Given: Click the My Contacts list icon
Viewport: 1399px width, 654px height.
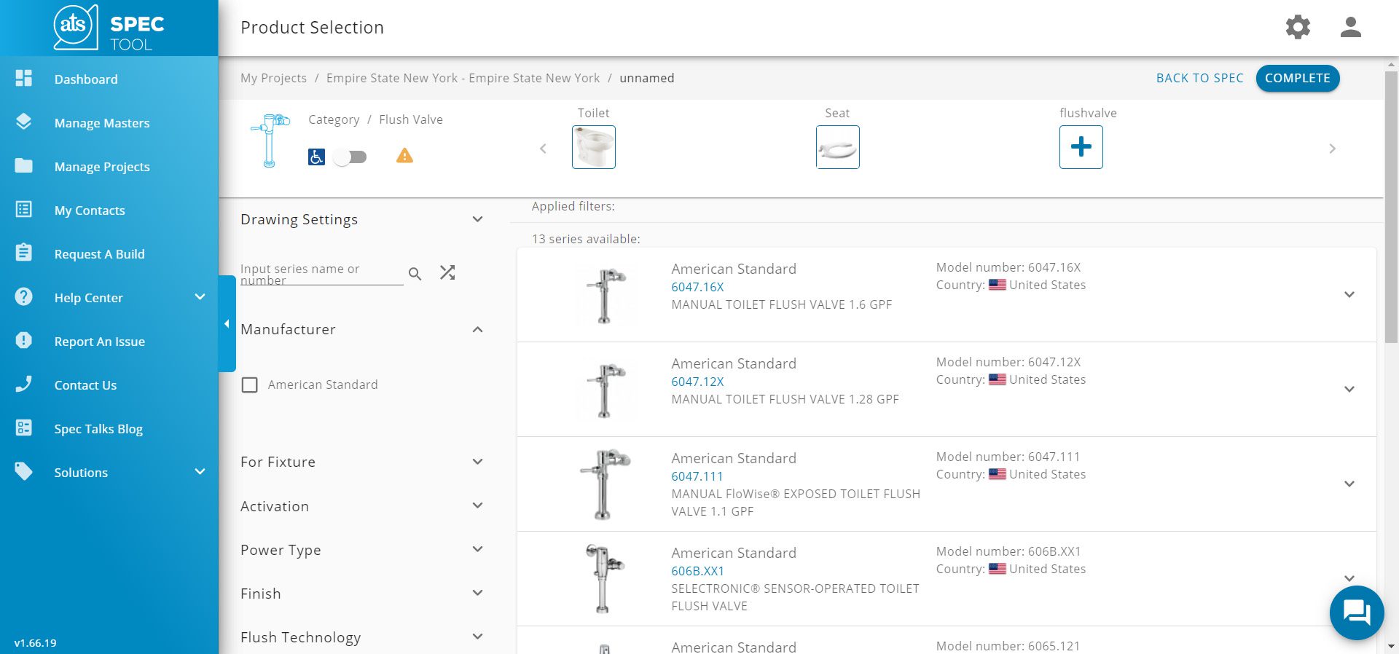Looking at the screenshot, I should point(24,210).
